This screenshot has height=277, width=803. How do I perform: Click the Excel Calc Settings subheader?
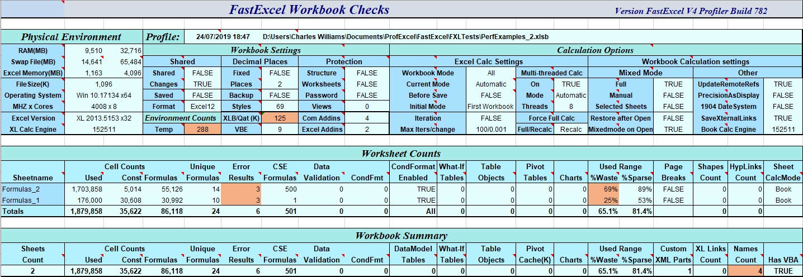pos(489,61)
